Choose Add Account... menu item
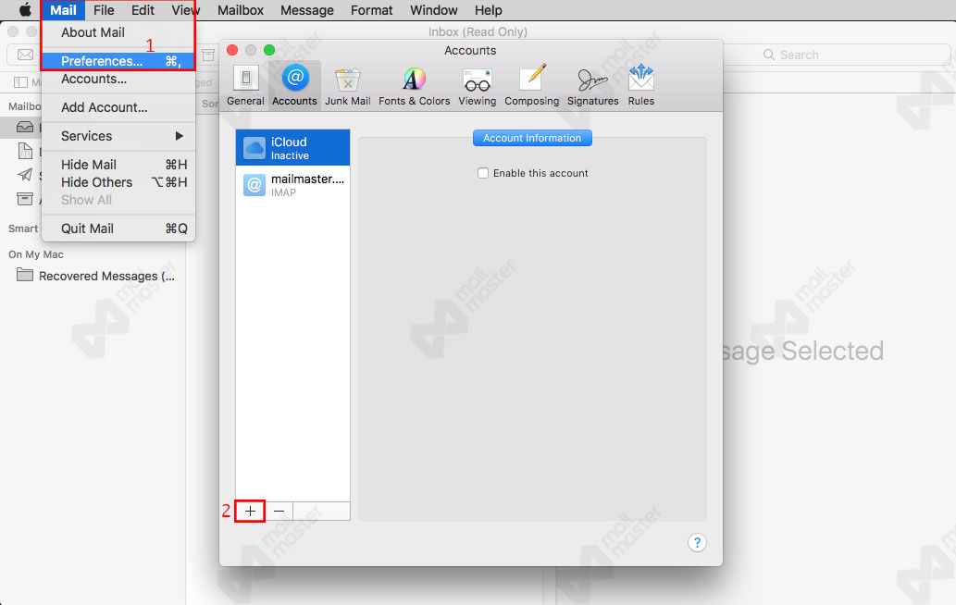 [x=118, y=107]
